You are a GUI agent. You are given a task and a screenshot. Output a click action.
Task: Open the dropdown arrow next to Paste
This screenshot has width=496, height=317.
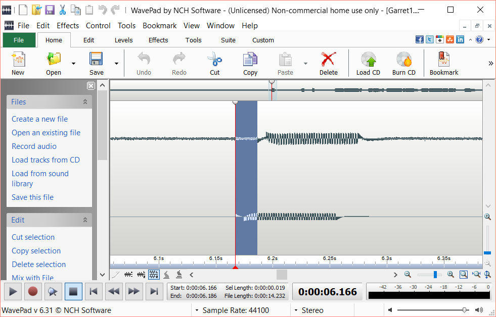(305, 64)
